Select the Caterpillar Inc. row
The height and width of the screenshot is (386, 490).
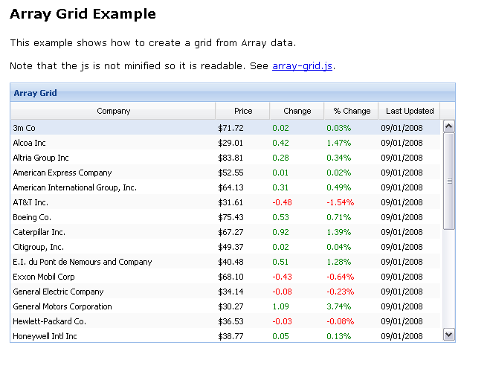click(112, 232)
